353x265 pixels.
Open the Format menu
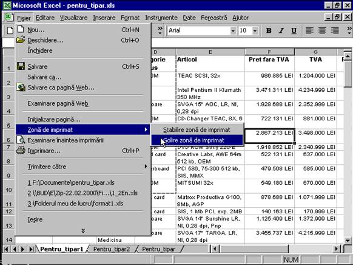coord(130,18)
